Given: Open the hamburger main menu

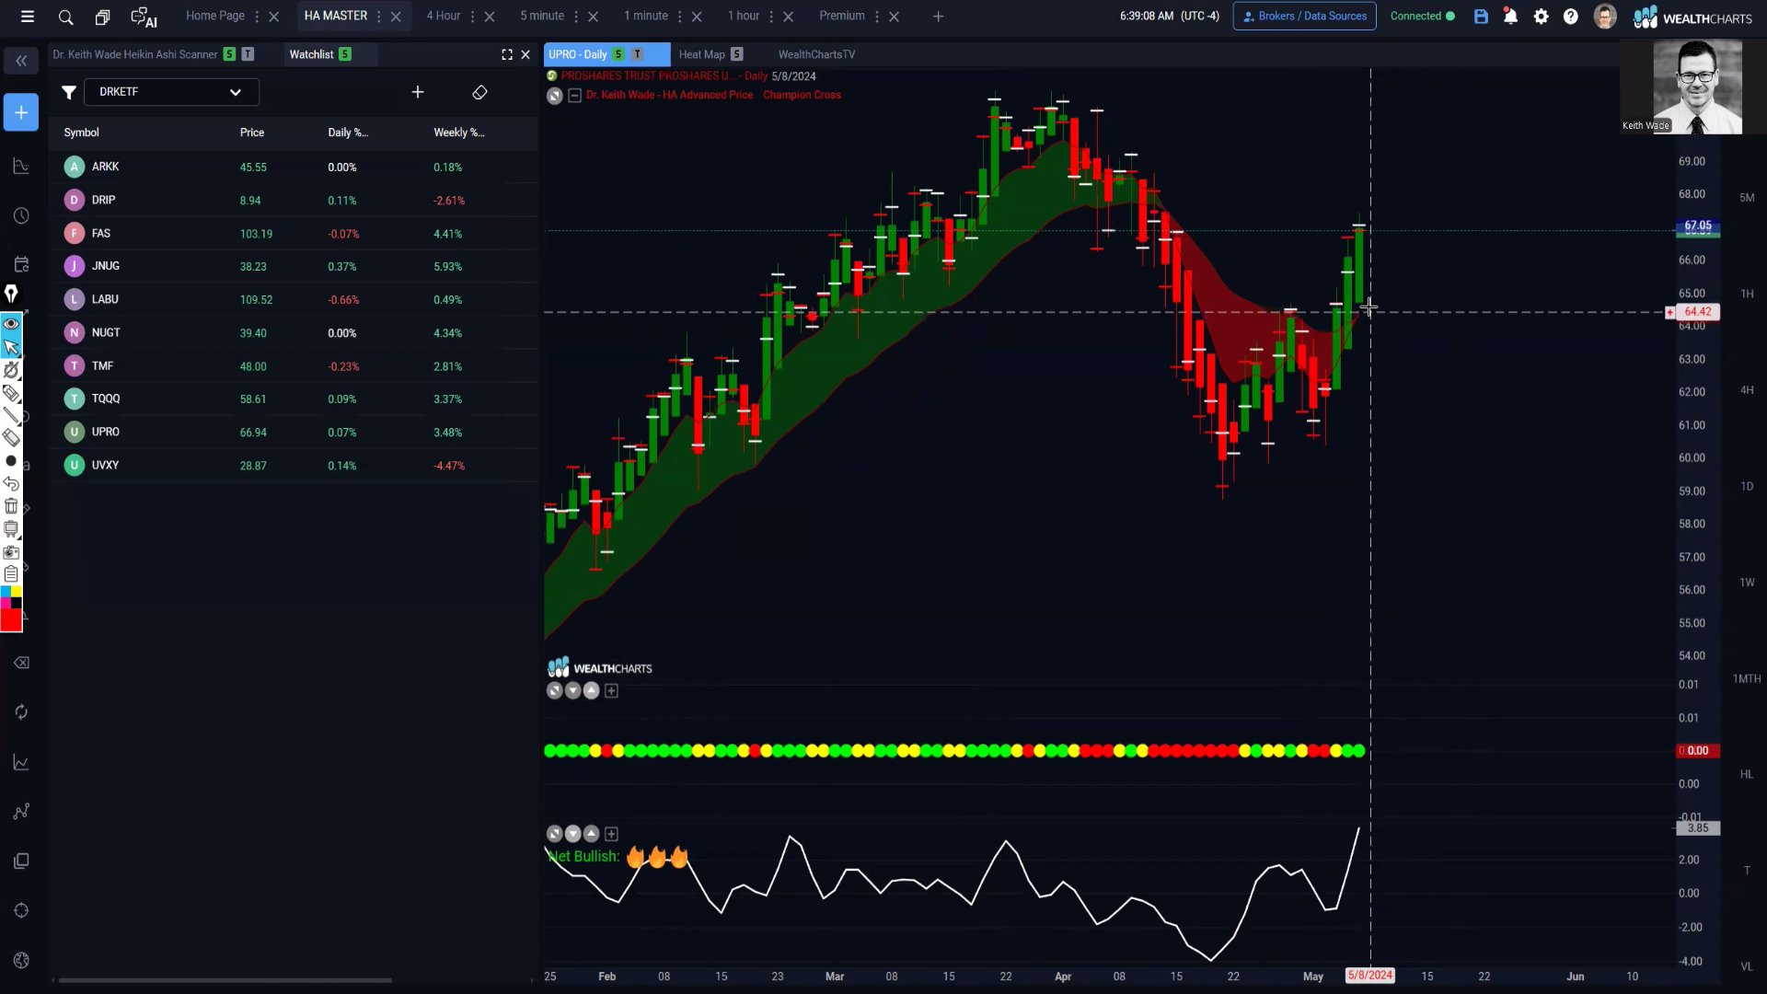Looking at the screenshot, I should pos(28,17).
